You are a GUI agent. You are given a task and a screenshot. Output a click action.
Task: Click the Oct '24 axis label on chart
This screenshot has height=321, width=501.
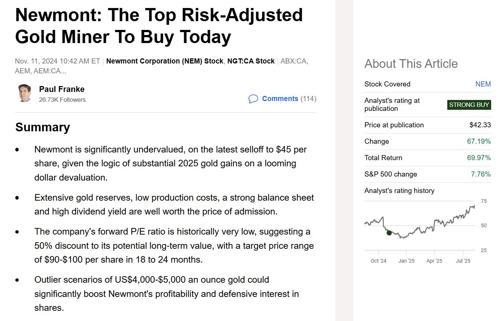click(378, 260)
